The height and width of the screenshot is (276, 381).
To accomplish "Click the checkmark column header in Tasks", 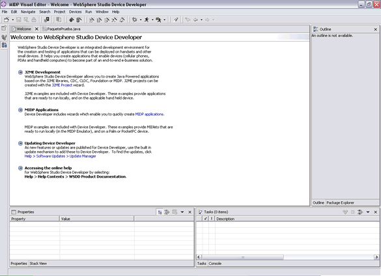I will (206, 219).
